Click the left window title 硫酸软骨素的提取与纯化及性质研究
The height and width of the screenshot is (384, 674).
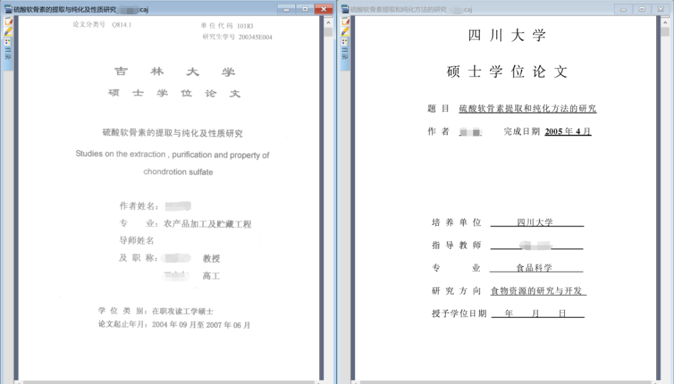point(65,9)
